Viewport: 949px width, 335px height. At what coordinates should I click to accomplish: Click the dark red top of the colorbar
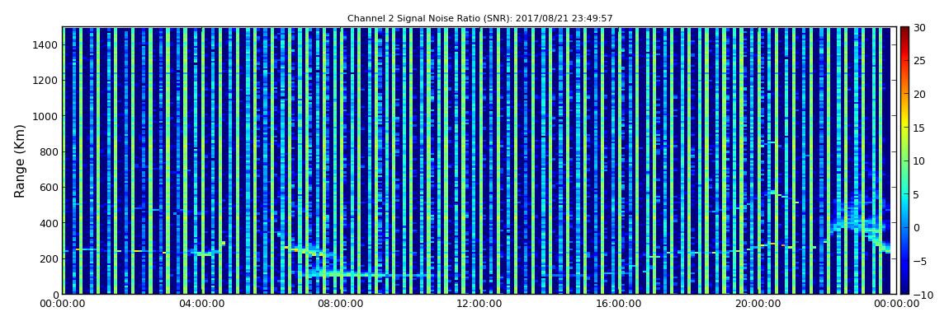904,31
